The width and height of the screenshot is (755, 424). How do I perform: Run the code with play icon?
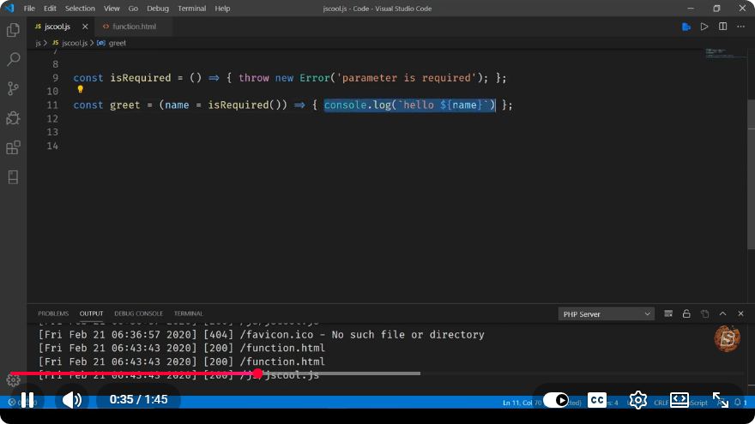(x=704, y=27)
